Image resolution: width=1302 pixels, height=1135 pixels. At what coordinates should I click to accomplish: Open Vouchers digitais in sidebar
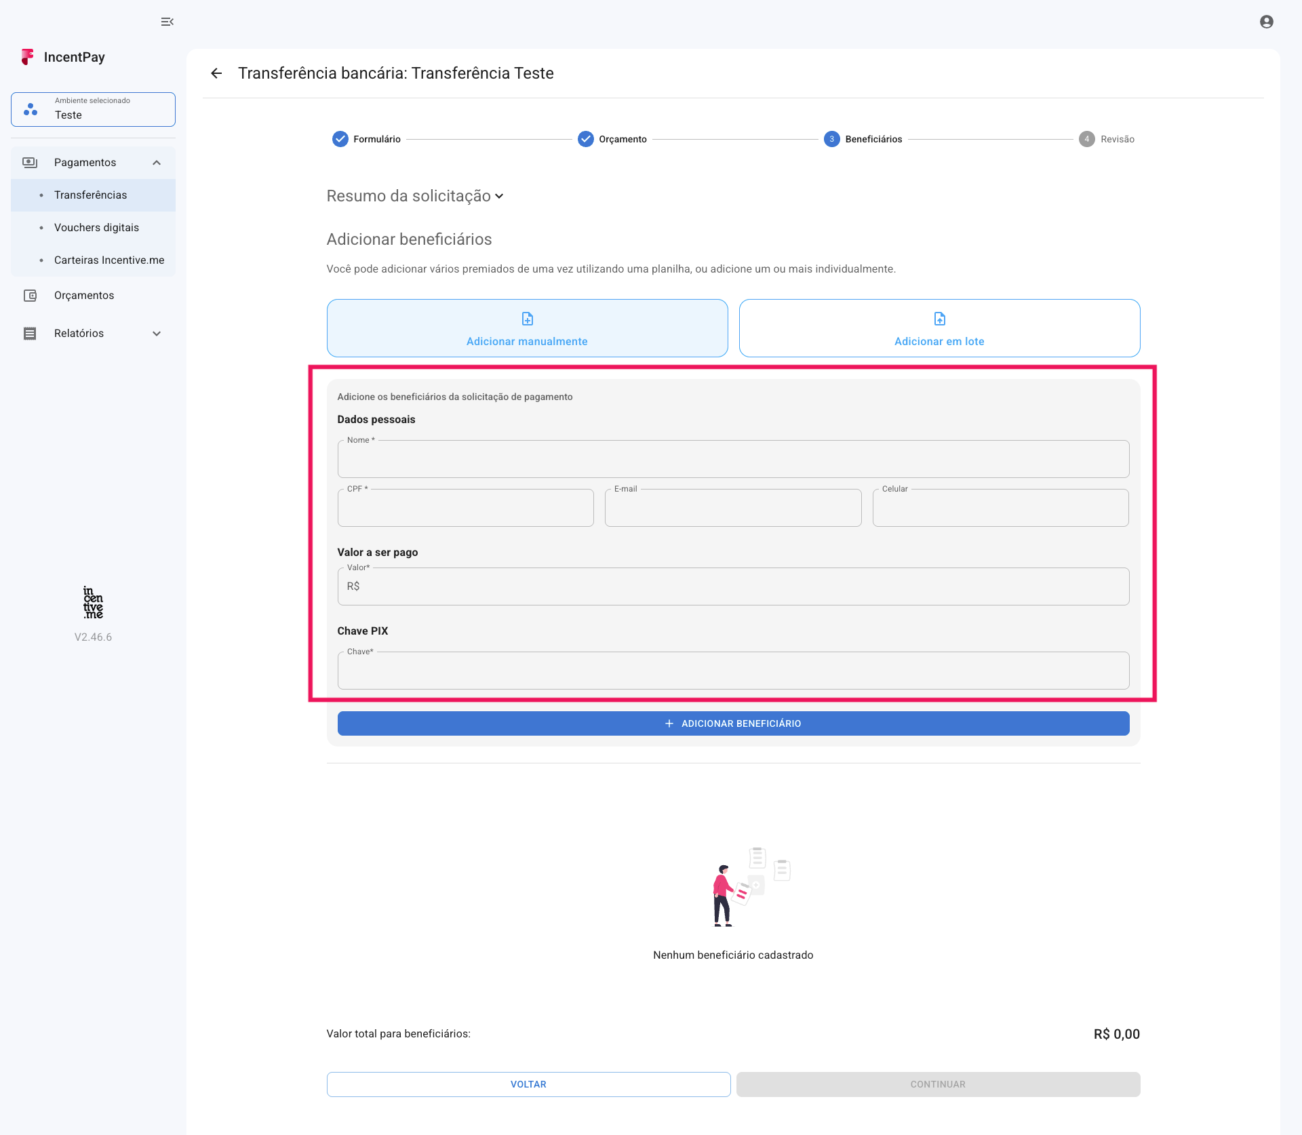coord(93,228)
